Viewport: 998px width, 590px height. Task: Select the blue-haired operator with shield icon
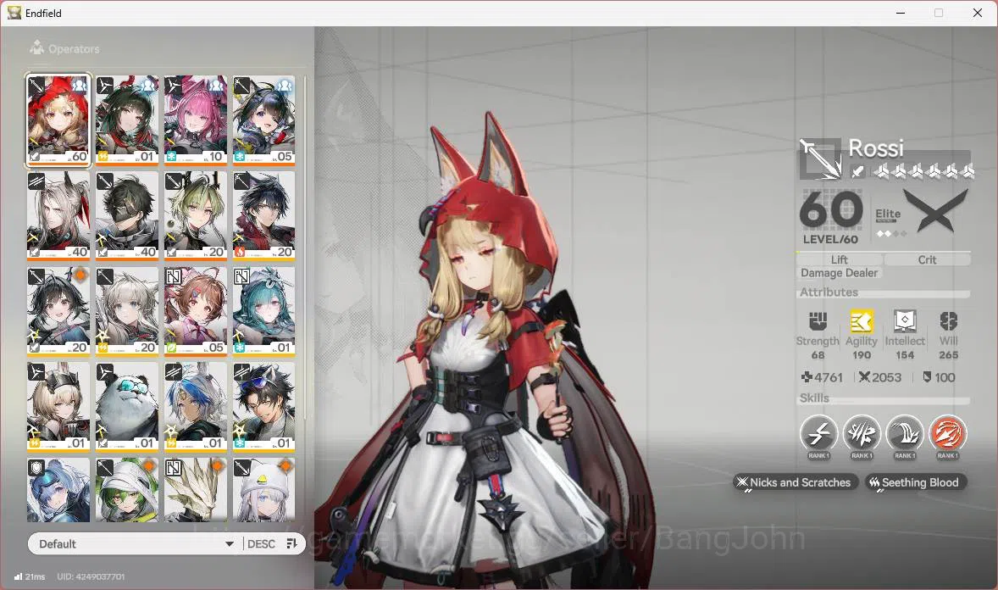click(x=58, y=490)
